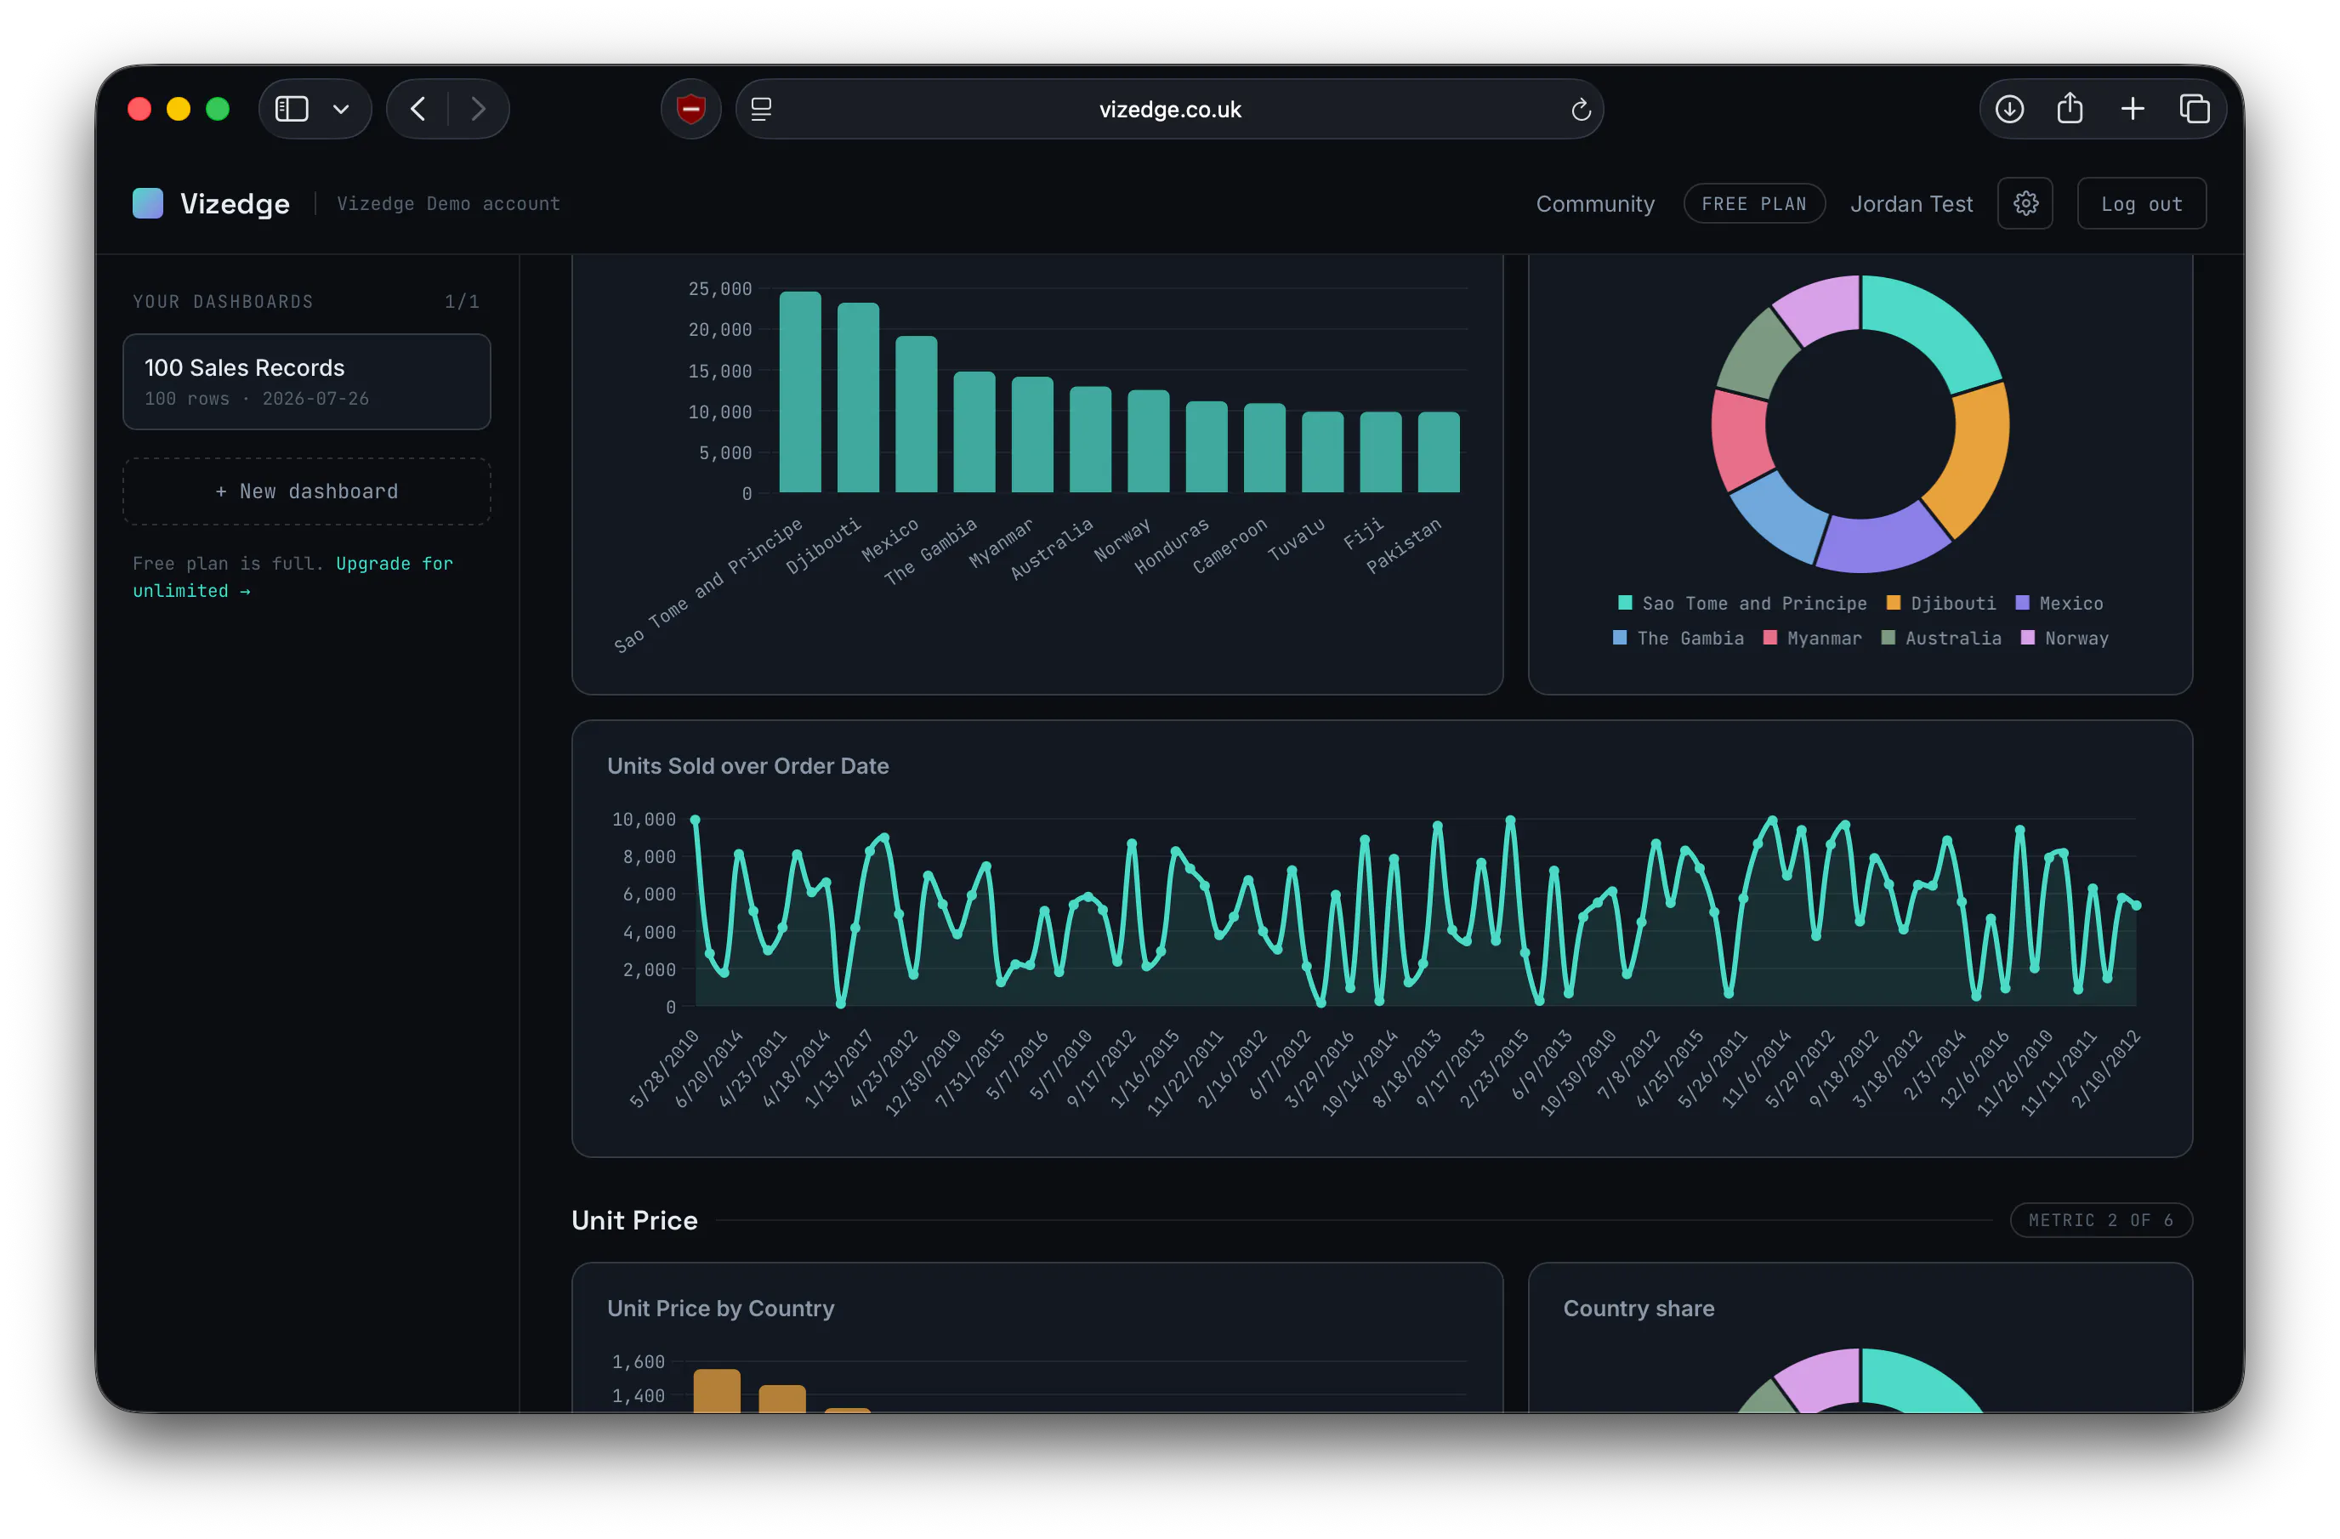2340x1539 pixels.
Task: Open a new tab with plus icon
Action: (x=2132, y=108)
